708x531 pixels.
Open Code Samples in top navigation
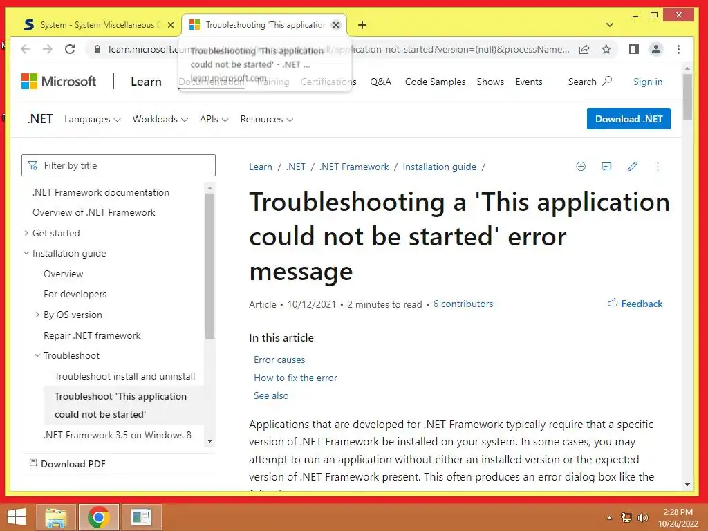tap(435, 82)
